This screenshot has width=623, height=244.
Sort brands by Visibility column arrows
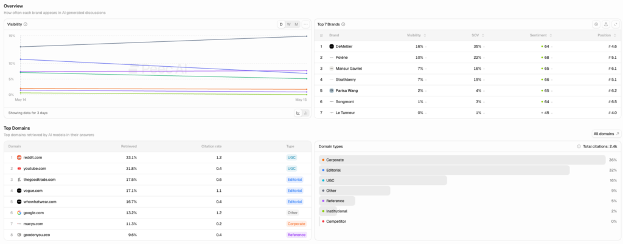point(425,35)
